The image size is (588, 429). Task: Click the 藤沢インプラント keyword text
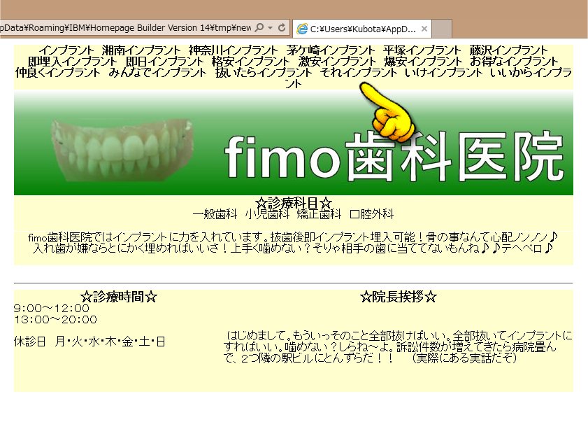(508, 50)
